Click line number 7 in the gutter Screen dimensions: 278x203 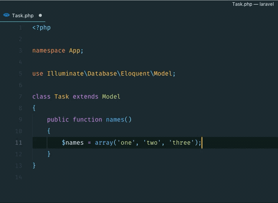[x=20, y=97]
